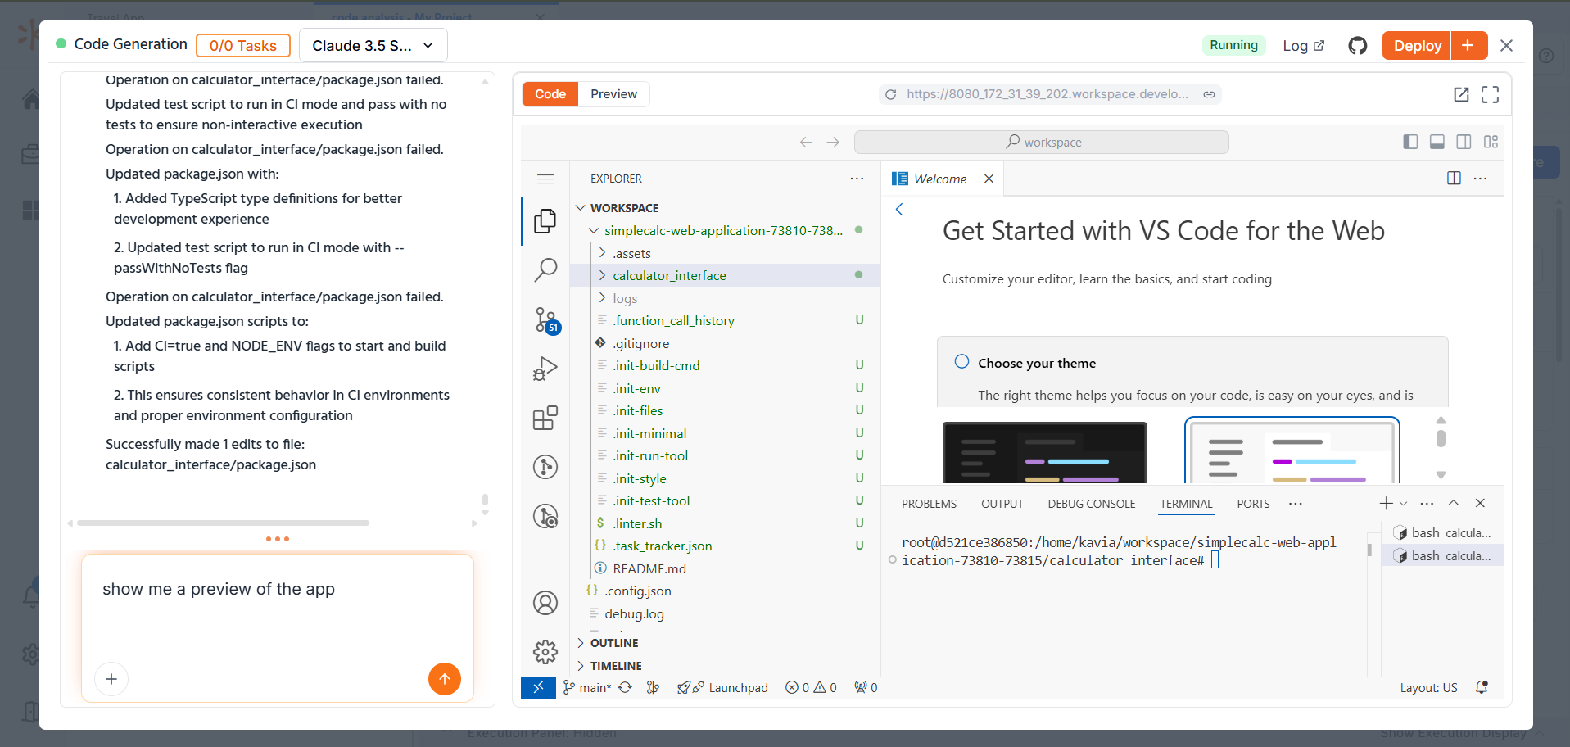1570x747 pixels.
Task: Go forward in editor navigation history
Action: pyautogui.click(x=833, y=142)
